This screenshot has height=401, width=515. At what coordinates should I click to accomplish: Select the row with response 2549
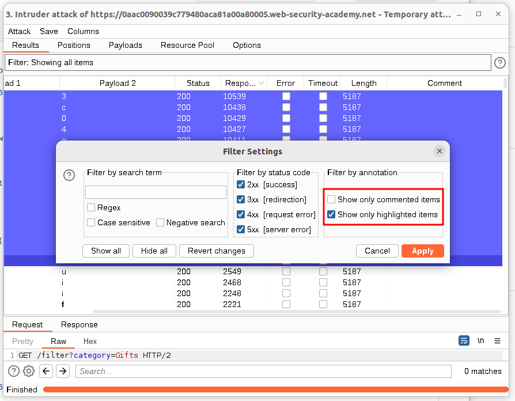(x=253, y=271)
